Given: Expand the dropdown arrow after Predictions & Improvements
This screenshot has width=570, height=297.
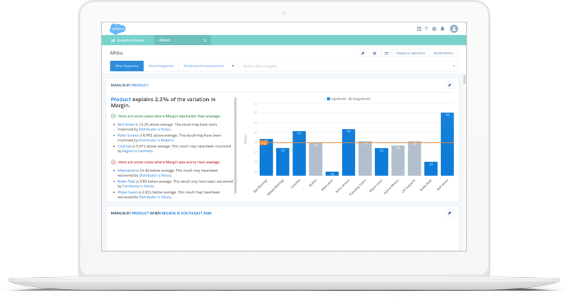Looking at the screenshot, I should pyautogui.click(x=233, y=66).
